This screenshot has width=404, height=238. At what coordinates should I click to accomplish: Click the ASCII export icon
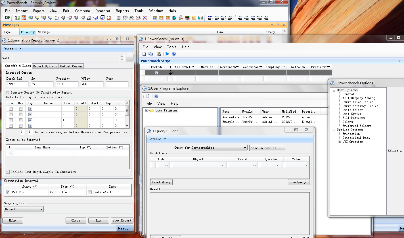click(x=223, y=18)
